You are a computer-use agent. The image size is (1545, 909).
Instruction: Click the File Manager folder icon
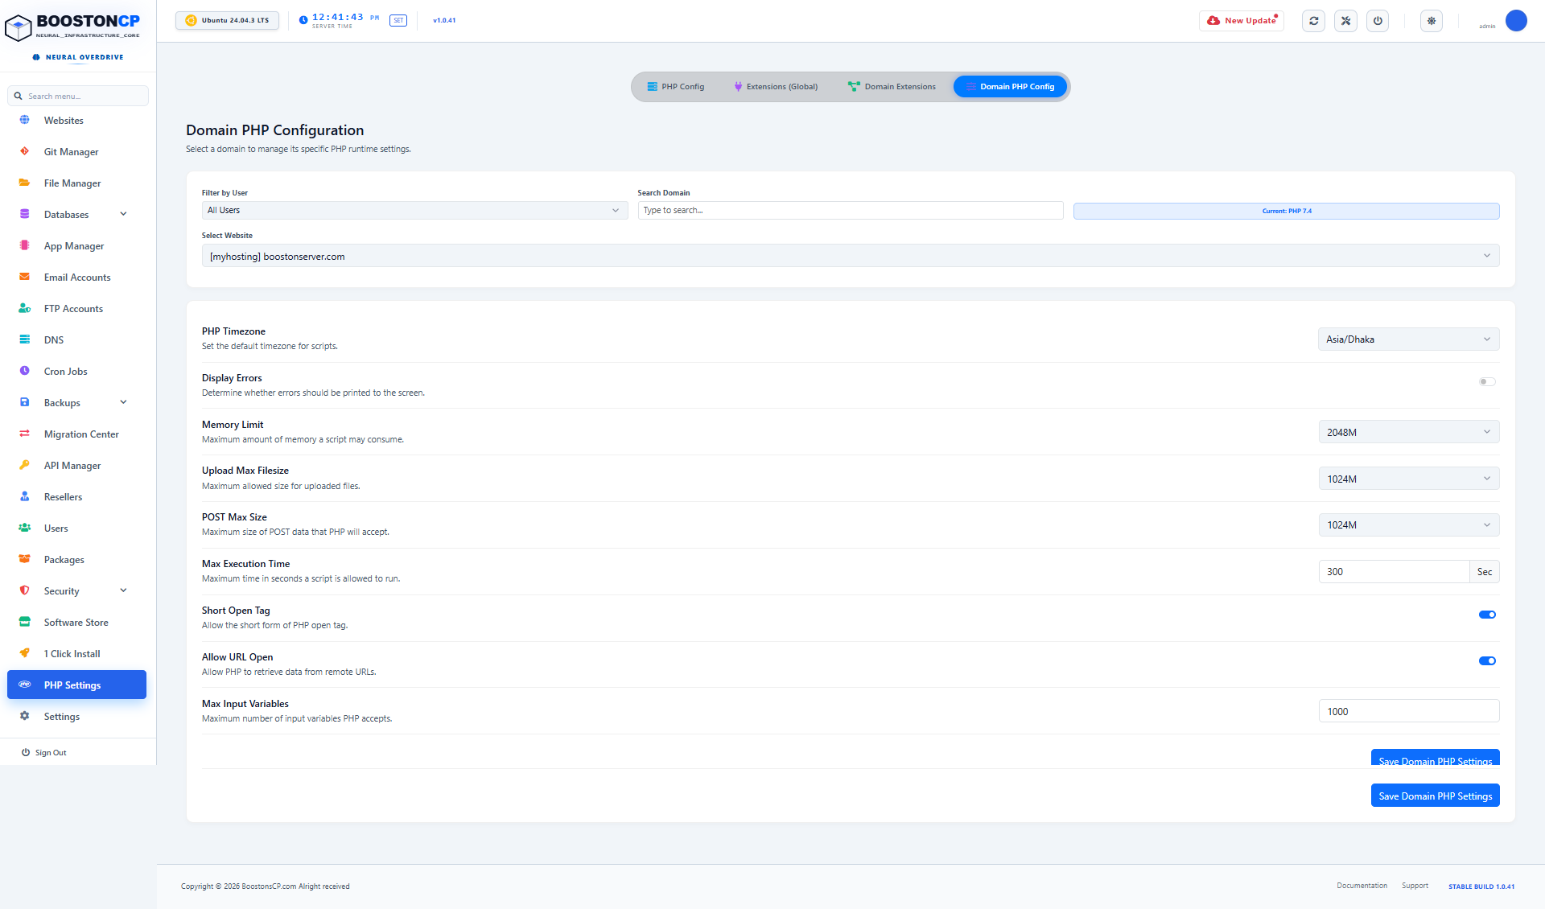[25, 183]
